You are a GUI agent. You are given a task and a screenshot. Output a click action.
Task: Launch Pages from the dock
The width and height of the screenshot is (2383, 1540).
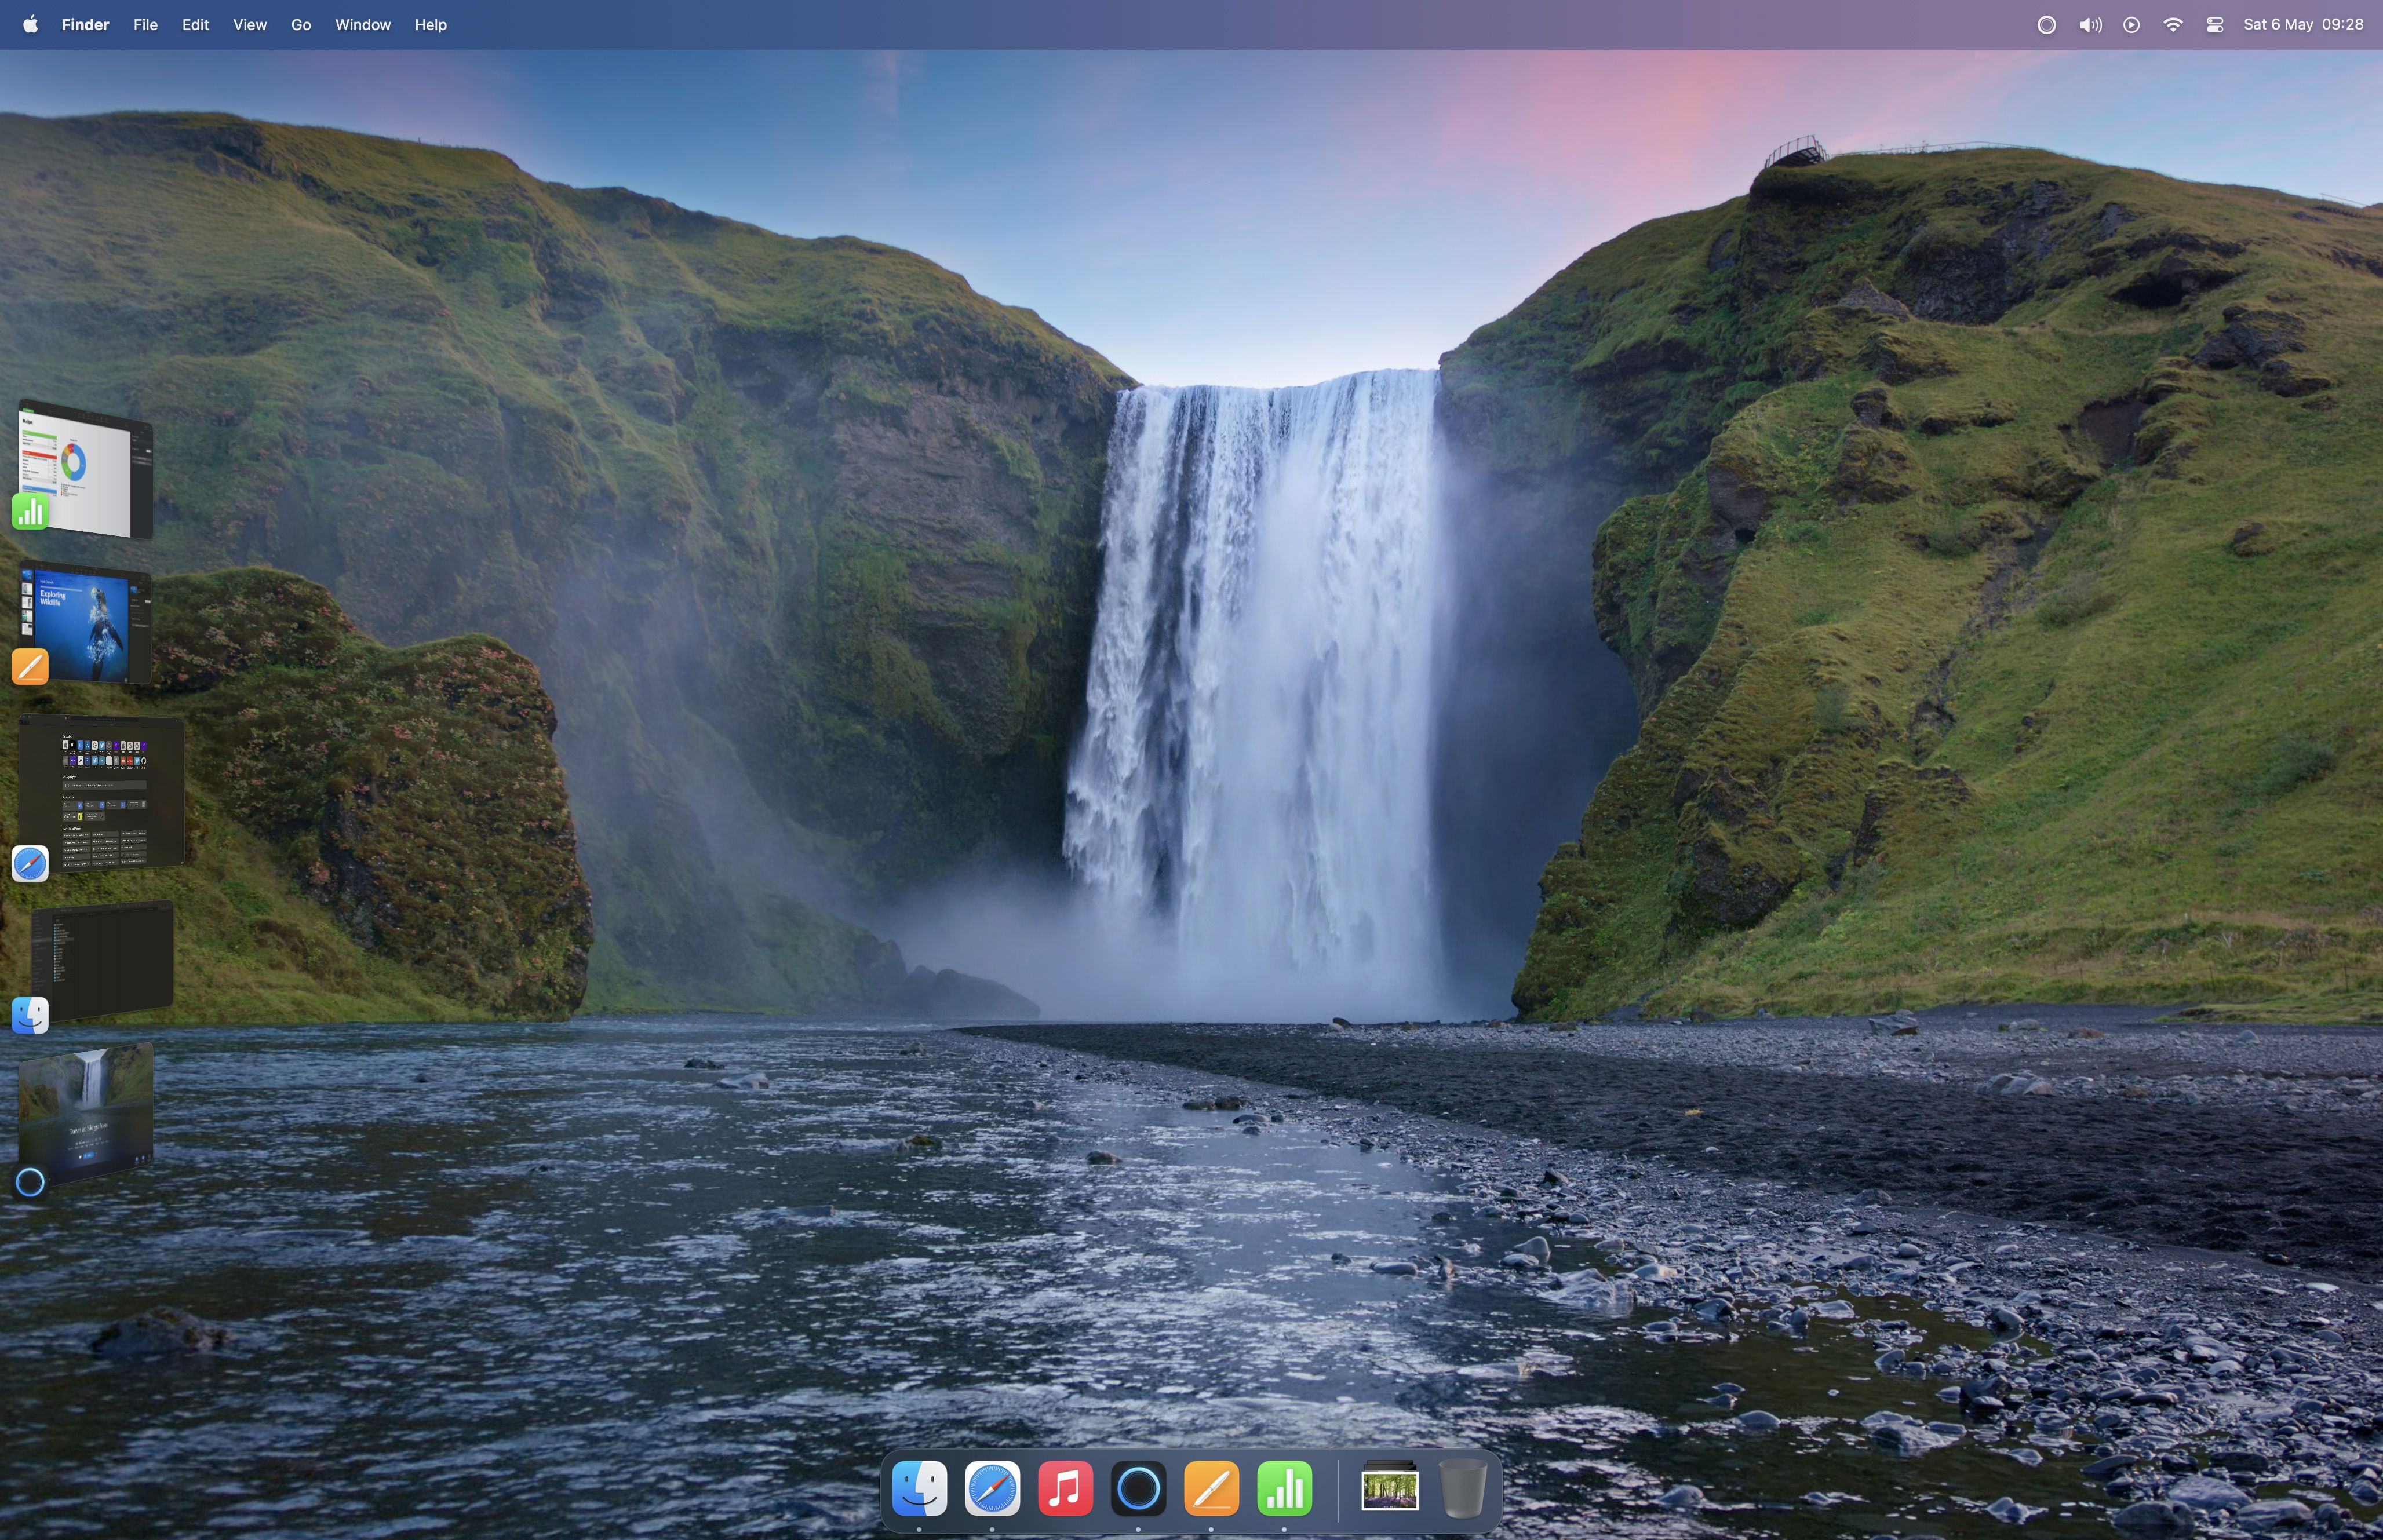(1211, 1488)
